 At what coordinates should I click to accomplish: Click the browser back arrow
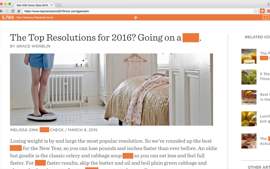click(2, 11)
